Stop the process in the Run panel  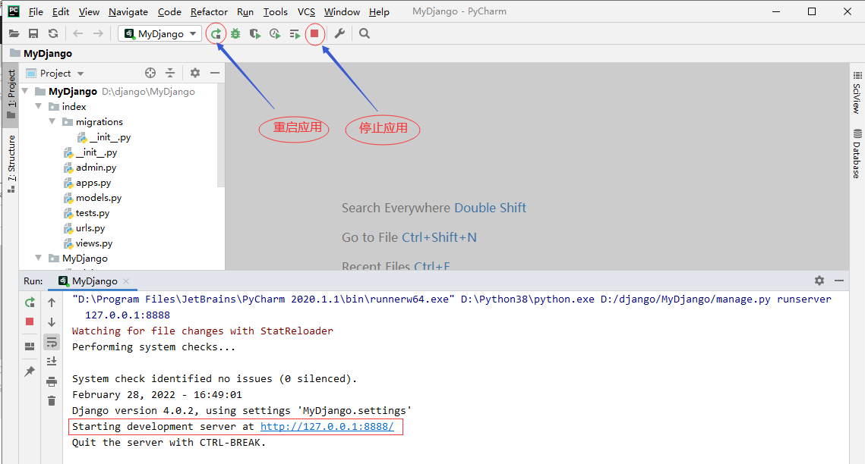30,321
